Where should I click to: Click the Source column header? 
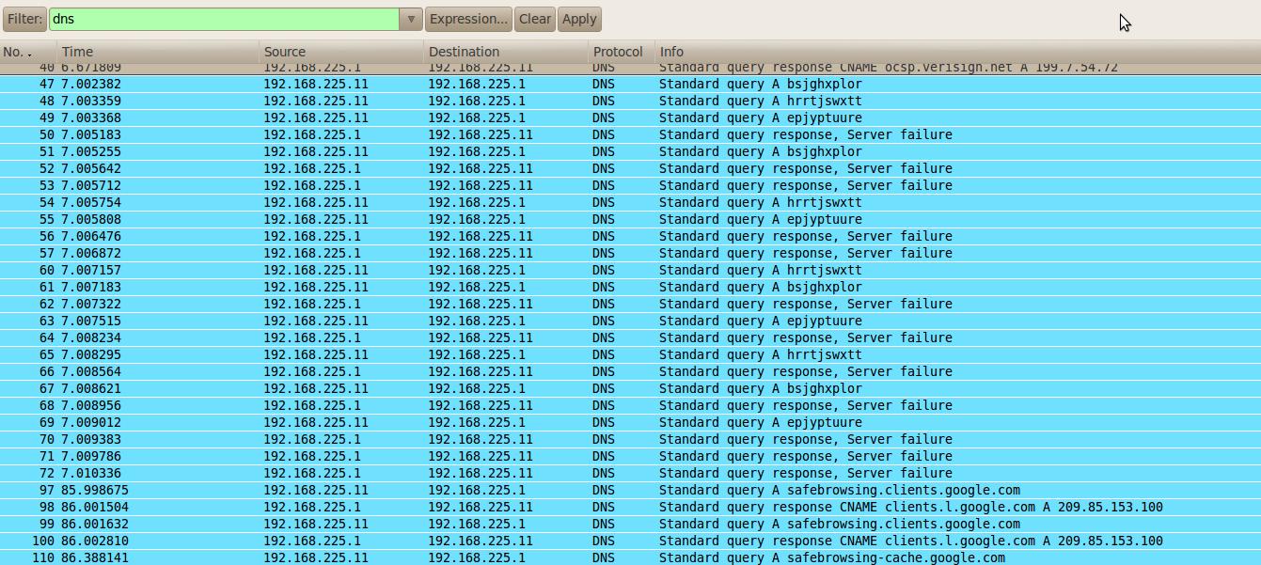pyautogui.click(x=340, y=52)
